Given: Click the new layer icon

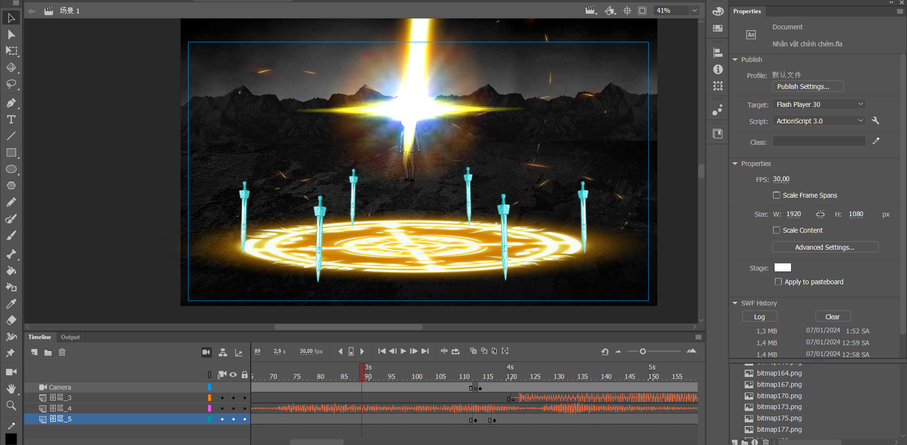Looking at the screenshot, I should pos(35,352).
